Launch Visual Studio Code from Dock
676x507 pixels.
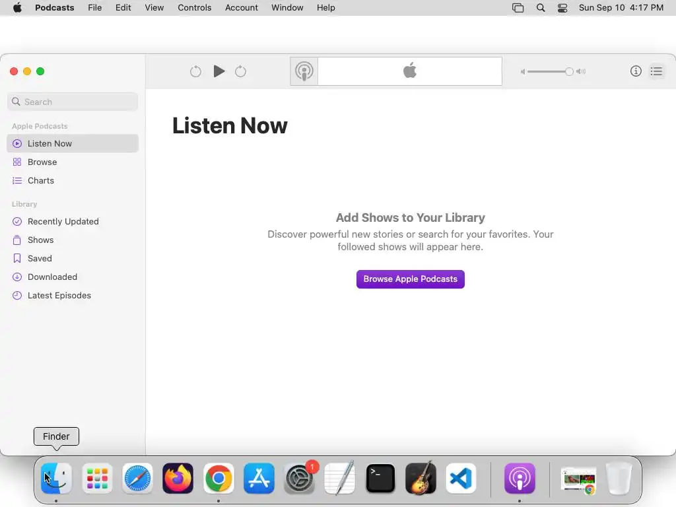coord(461,479)
